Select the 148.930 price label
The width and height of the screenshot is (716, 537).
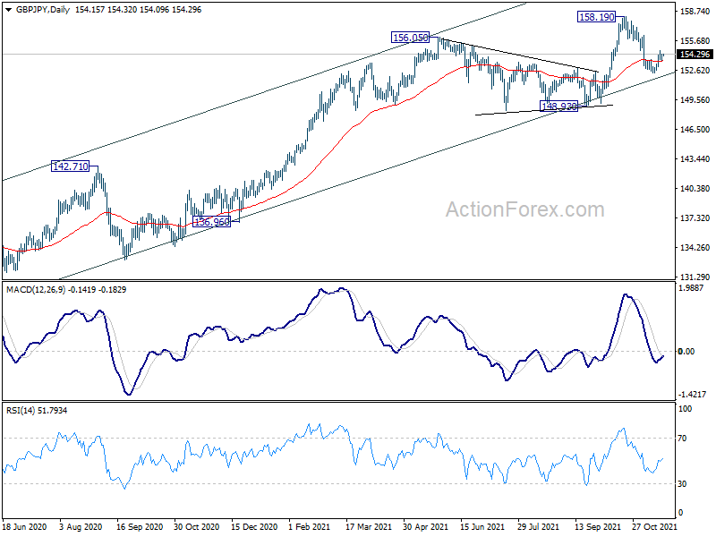tap(558, 107)
